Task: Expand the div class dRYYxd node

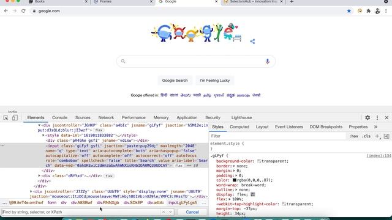Action: point(39,175)
